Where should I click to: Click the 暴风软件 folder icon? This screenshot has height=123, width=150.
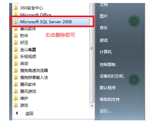click(x=16, y=29)
